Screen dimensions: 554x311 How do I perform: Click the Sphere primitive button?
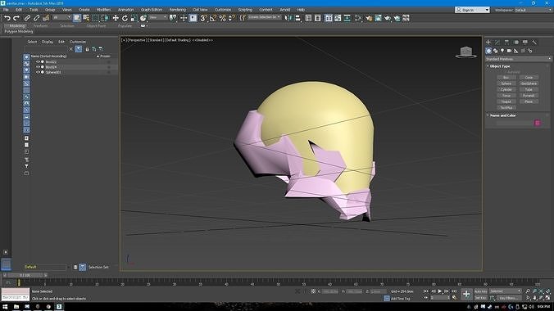click(506, 83)
